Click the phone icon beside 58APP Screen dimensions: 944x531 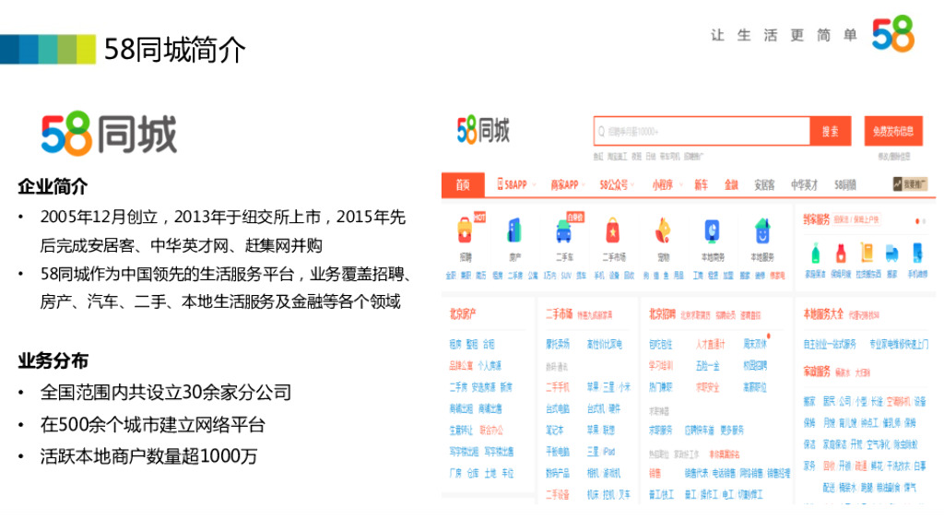[500, 184]
